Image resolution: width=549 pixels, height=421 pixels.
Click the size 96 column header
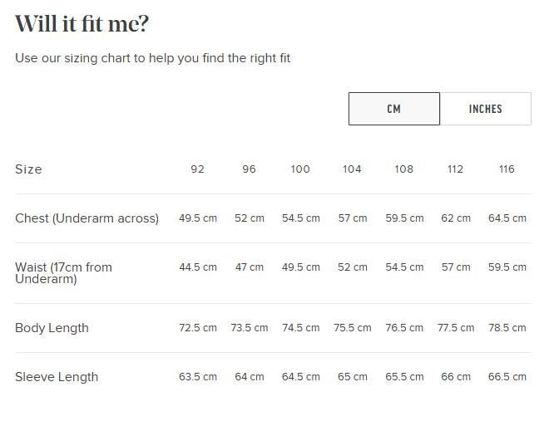point(249,169)
